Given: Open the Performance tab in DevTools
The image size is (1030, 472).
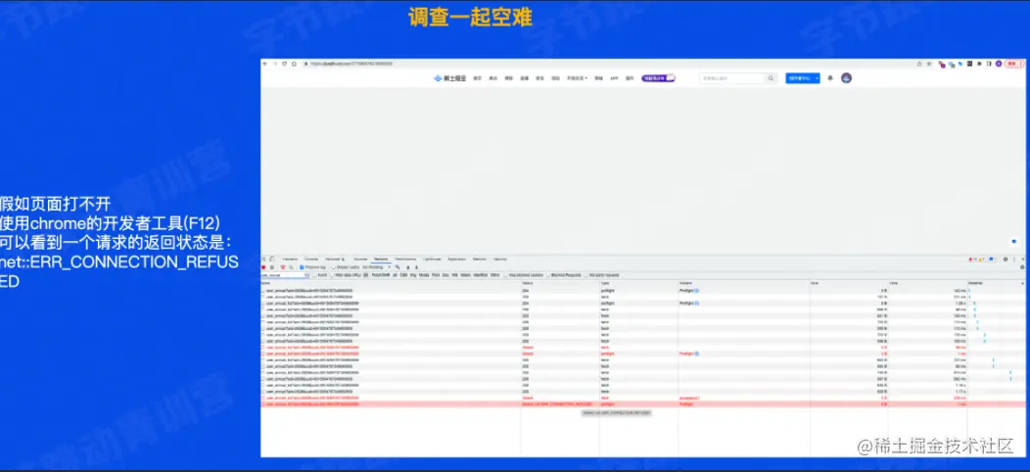Looking at the screenshot, I should tap(405, 259).
